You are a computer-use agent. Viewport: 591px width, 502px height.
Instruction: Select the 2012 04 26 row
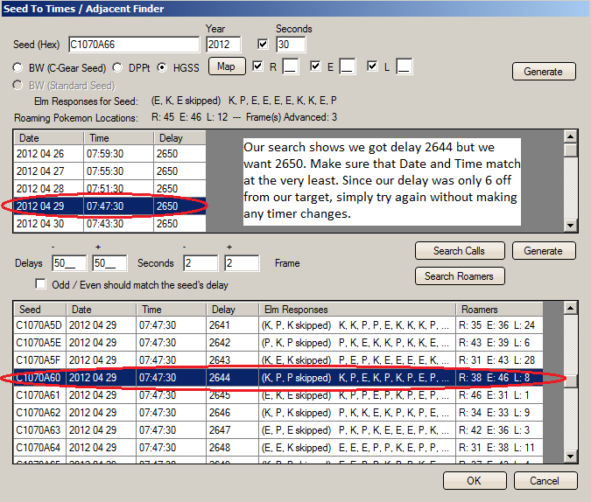pos(109,154)
